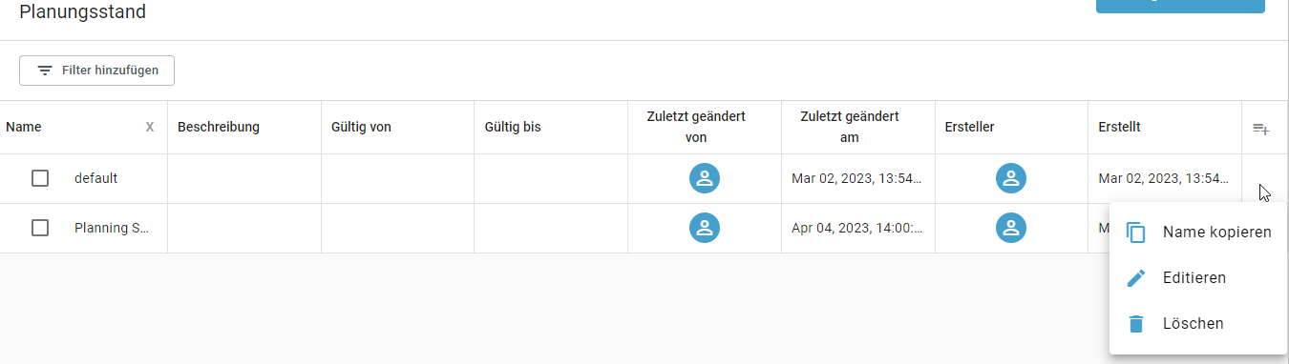
Task: Click the Filter hinzufügen button
Action: point(96,71)
